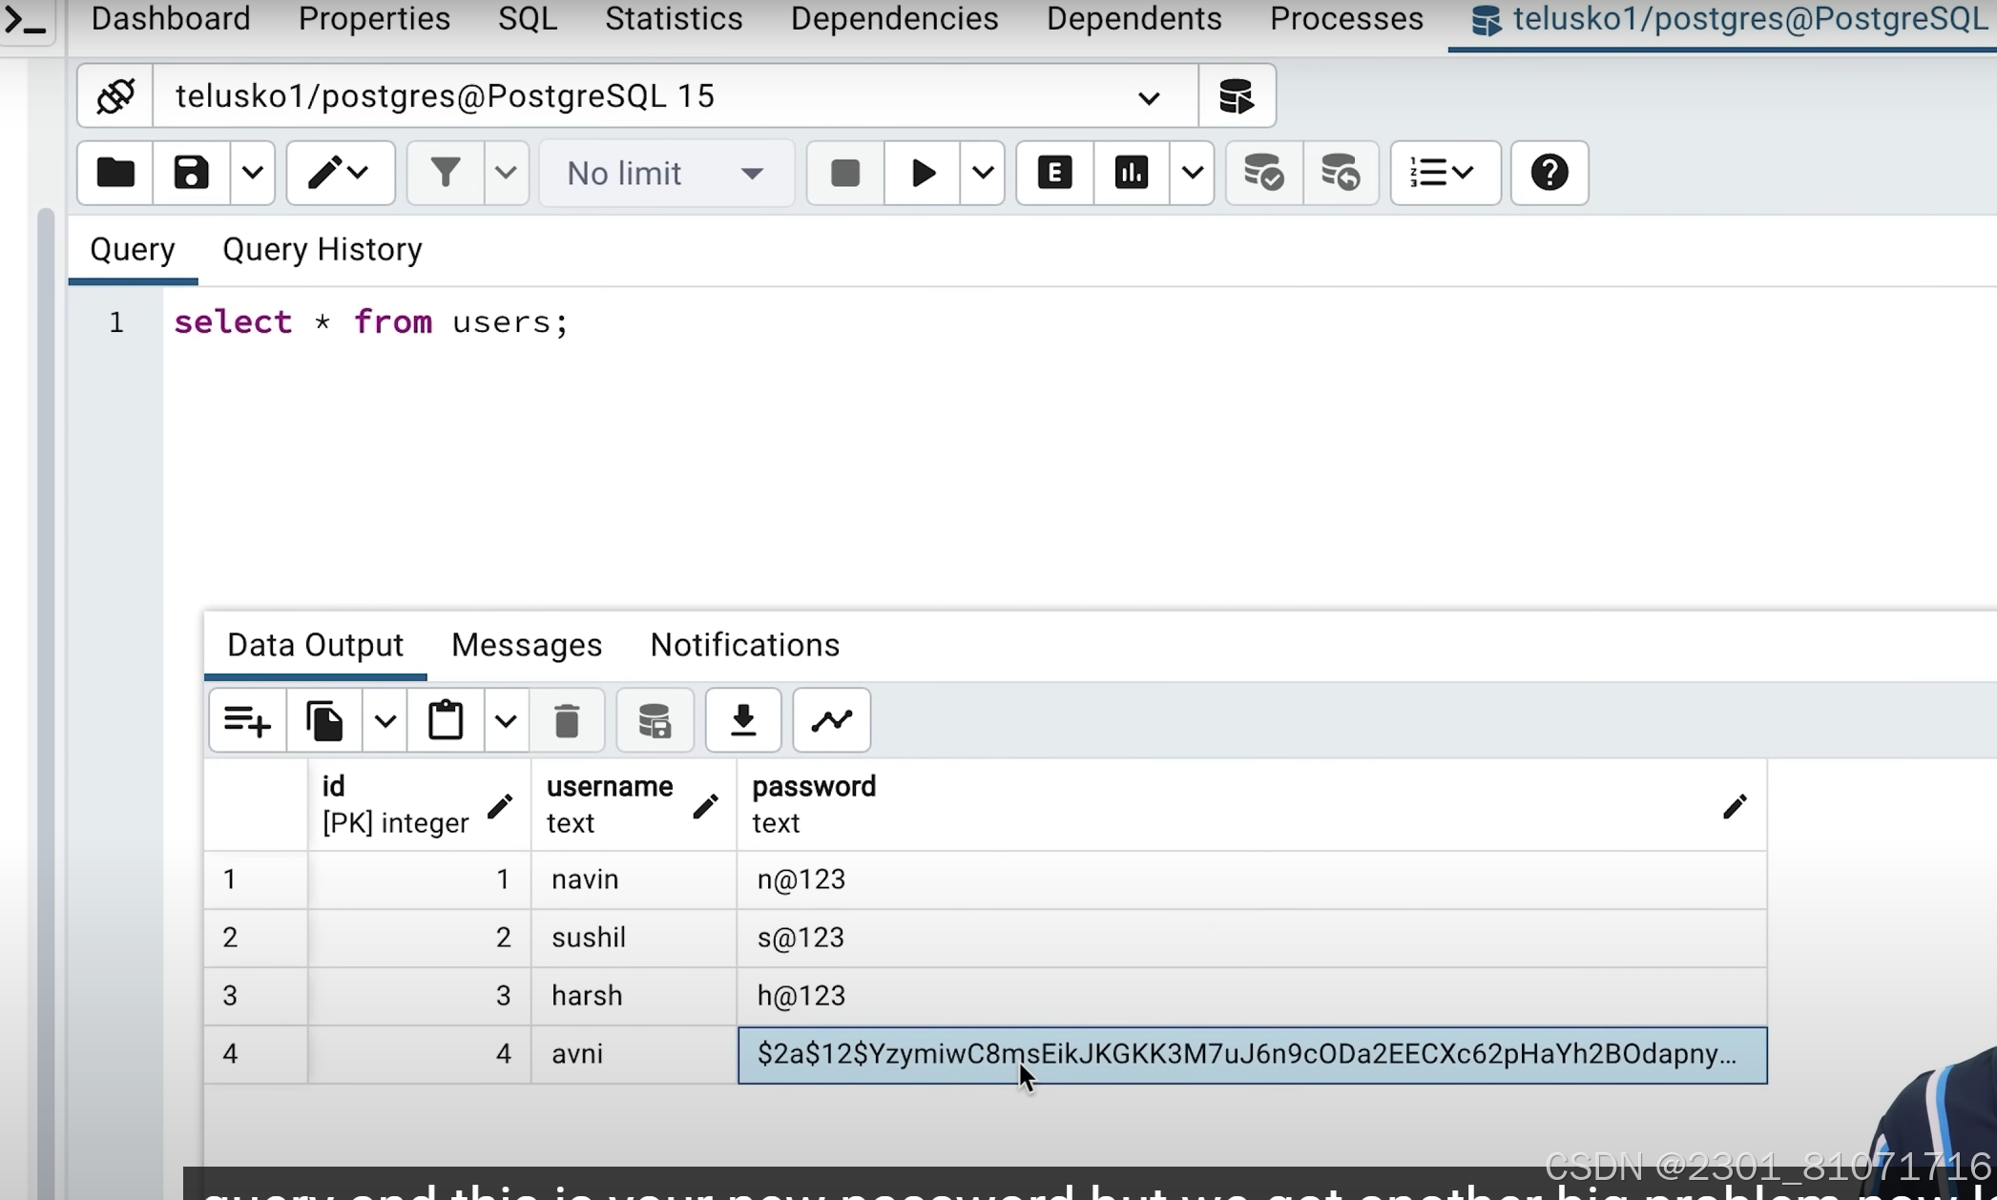This screenshot has width=1997, height=1200.
Task: Click the stop query execution icon
Action: pos(843,173)
